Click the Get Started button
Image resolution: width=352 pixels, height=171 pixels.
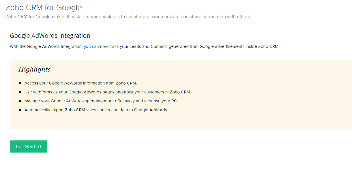tap(28, 146)
